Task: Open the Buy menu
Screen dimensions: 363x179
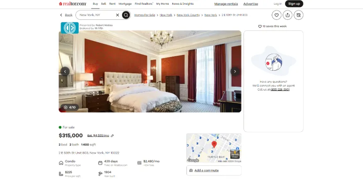Action: click(95, 4)
